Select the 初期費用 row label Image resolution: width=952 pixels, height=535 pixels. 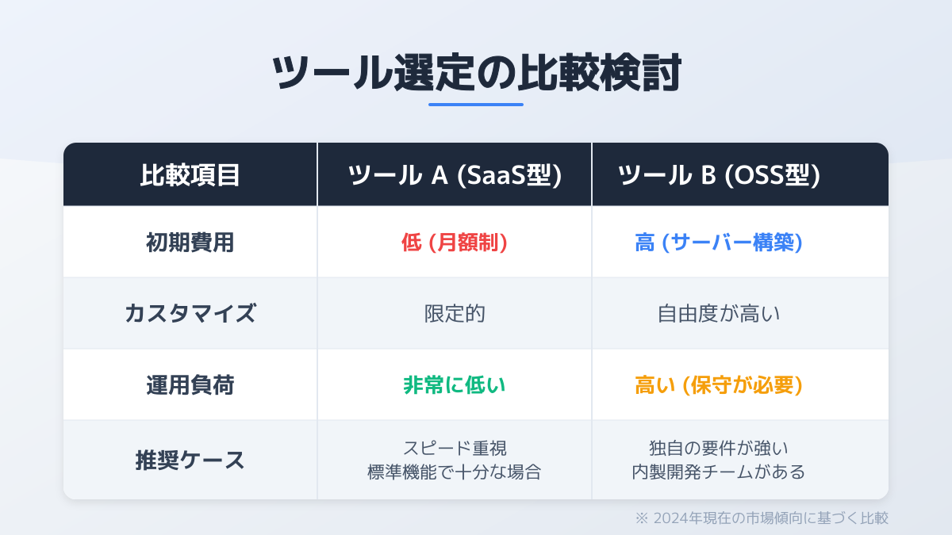(x=190, y=243)
